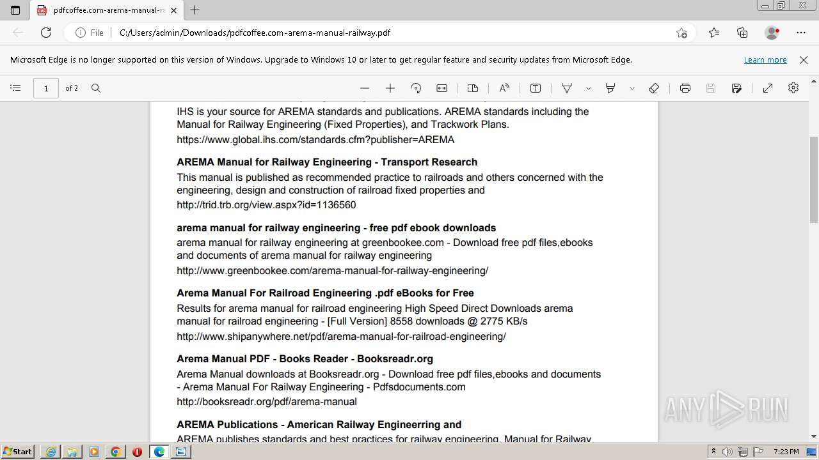
Task: Open a new browser tab
Action: click(x=195, y=10)
